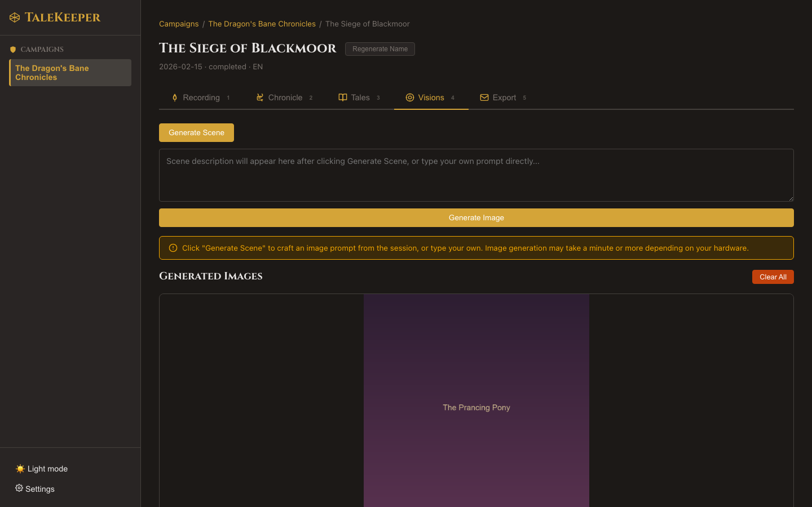
Task: Click the shield icon next to Campaigns header
Action: [12, 50]
